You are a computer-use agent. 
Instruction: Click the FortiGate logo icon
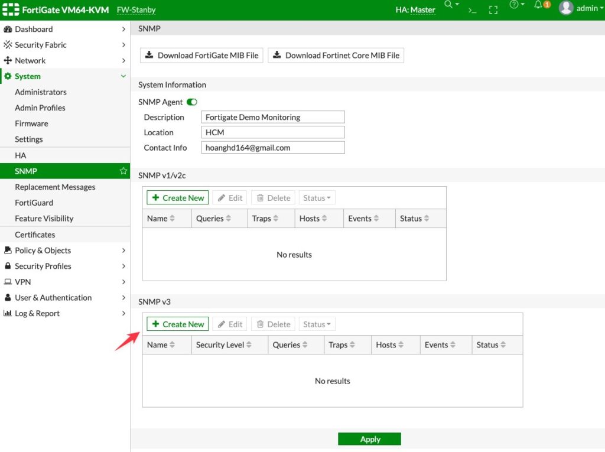click(x=11, y=9)
